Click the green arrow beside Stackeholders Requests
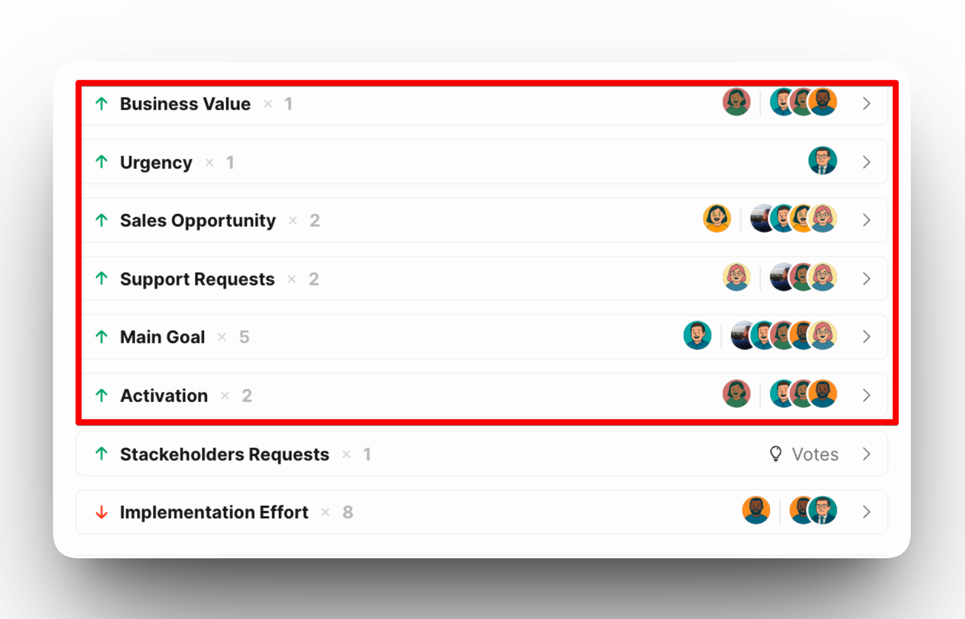 102,454
